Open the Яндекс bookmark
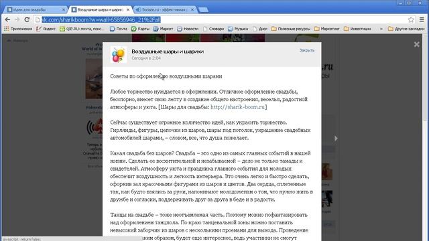429x241 pixels. [46, 29]
